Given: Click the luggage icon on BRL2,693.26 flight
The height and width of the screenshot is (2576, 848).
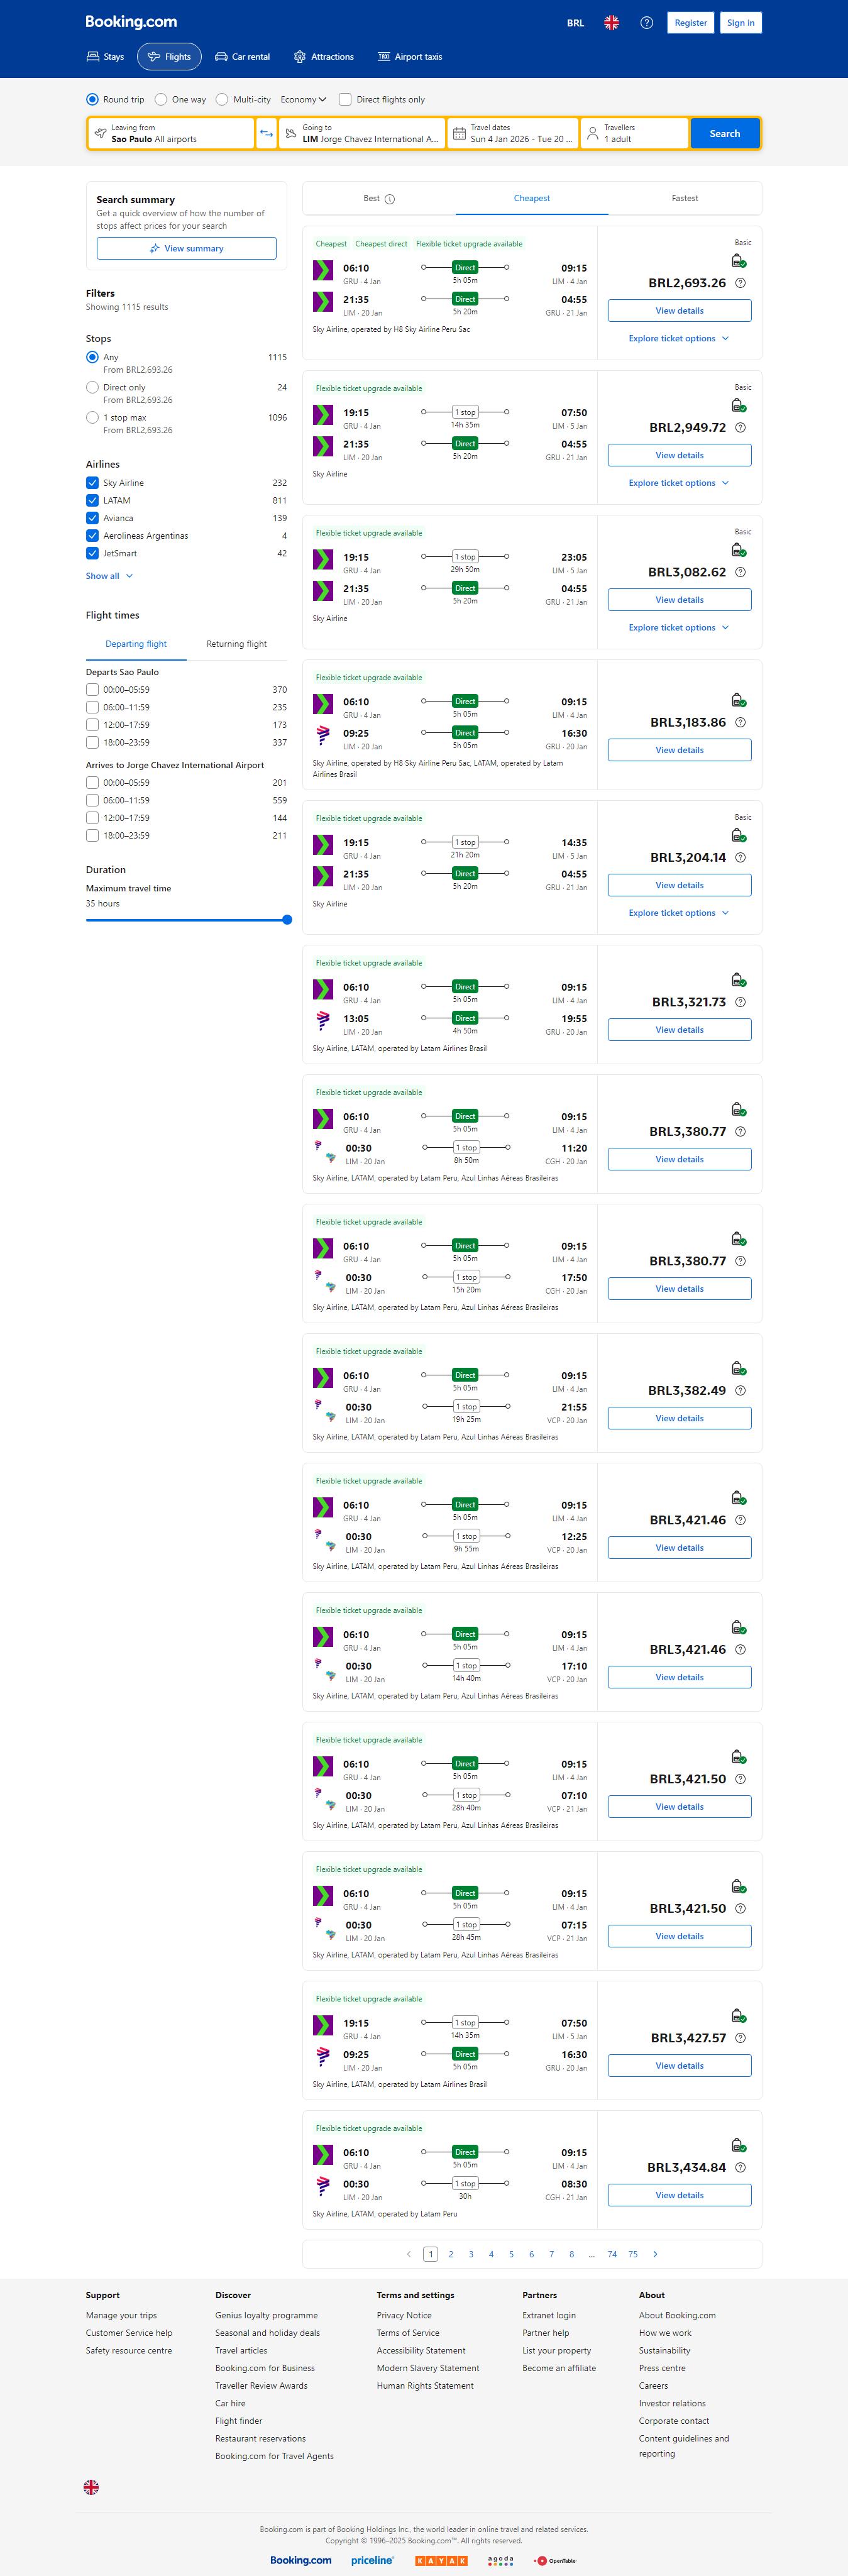Looking at the screenshot, I should point(738,261).
